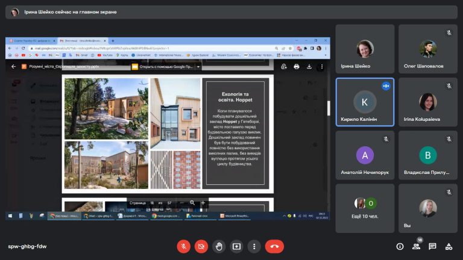Click the audio indicator on Кирило Калінін tile
Screen dimensions: 463x260
click(386, 86)
